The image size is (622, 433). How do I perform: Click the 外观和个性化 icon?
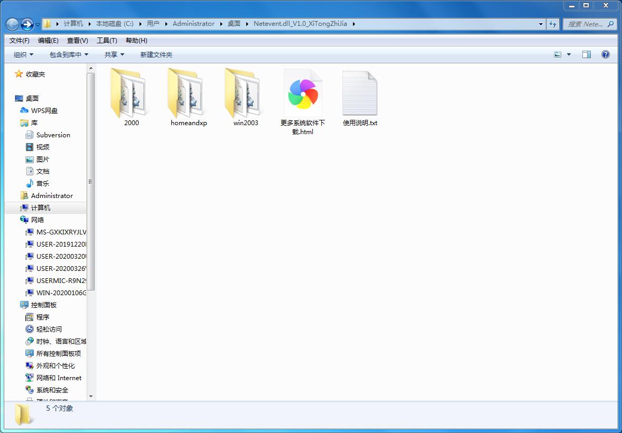coord(30,365)
